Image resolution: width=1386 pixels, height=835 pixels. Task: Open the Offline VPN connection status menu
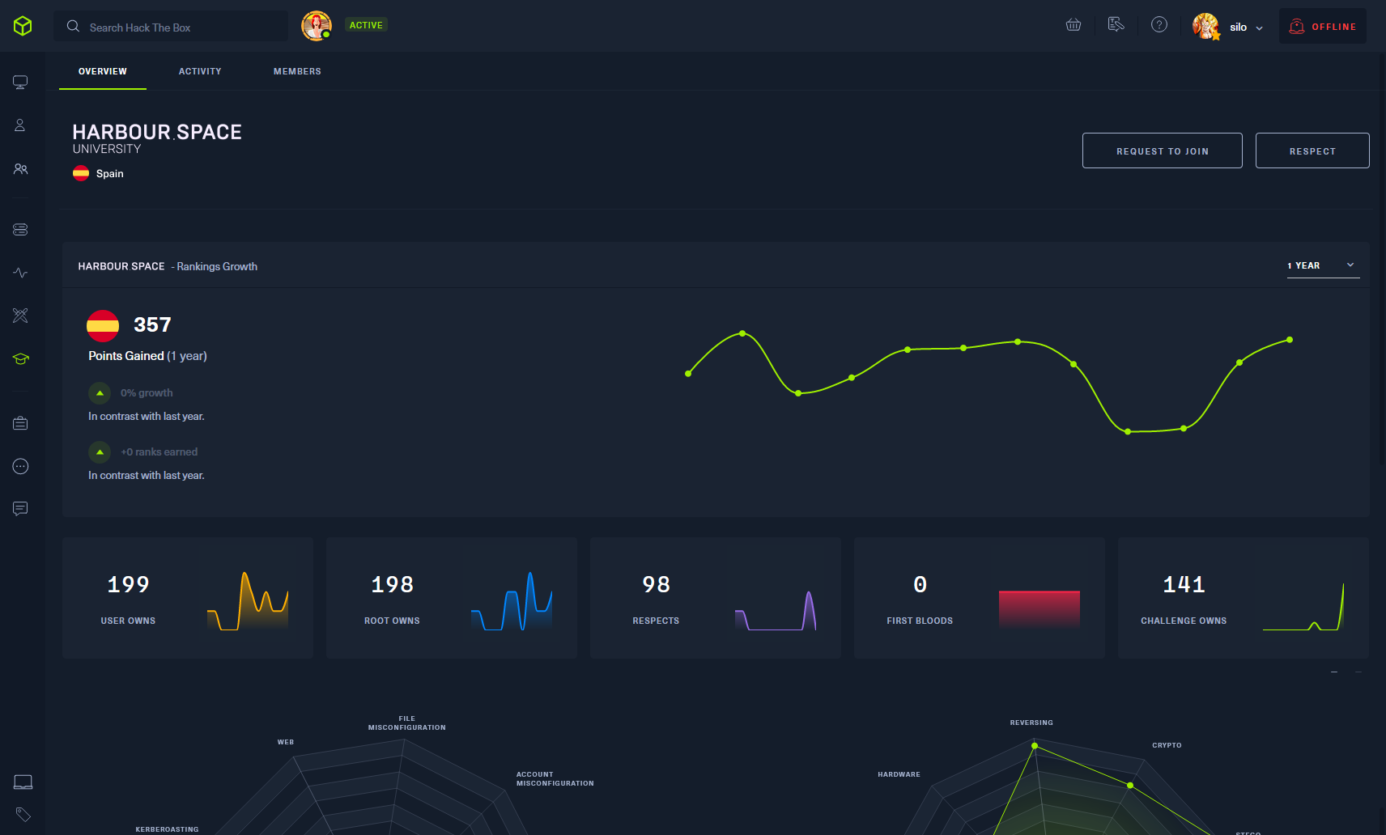point(1322,27)
